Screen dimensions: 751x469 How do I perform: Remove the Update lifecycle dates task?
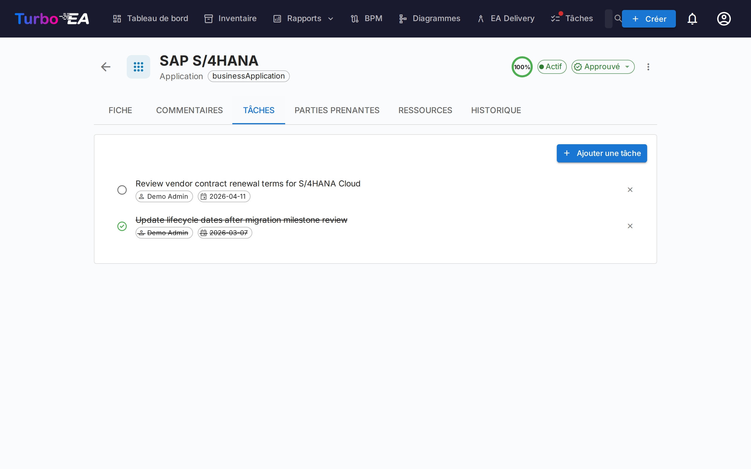tap(630, 226)
